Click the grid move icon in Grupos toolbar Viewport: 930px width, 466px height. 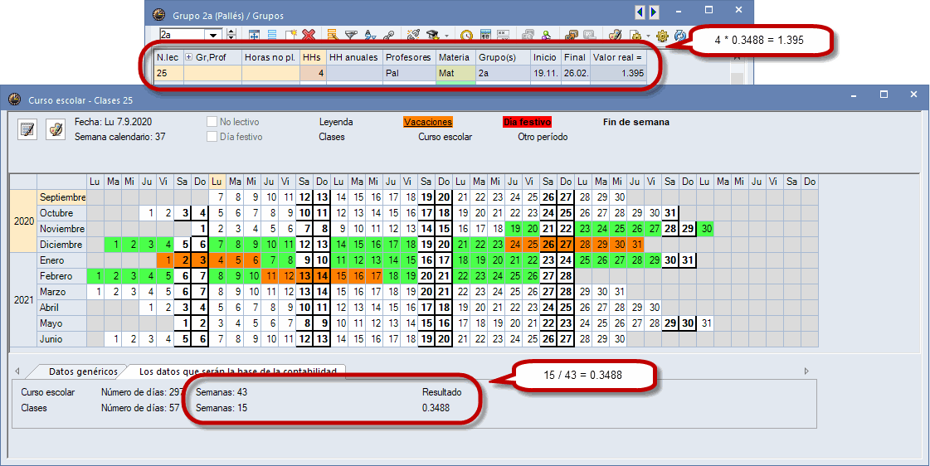[254, 35]
